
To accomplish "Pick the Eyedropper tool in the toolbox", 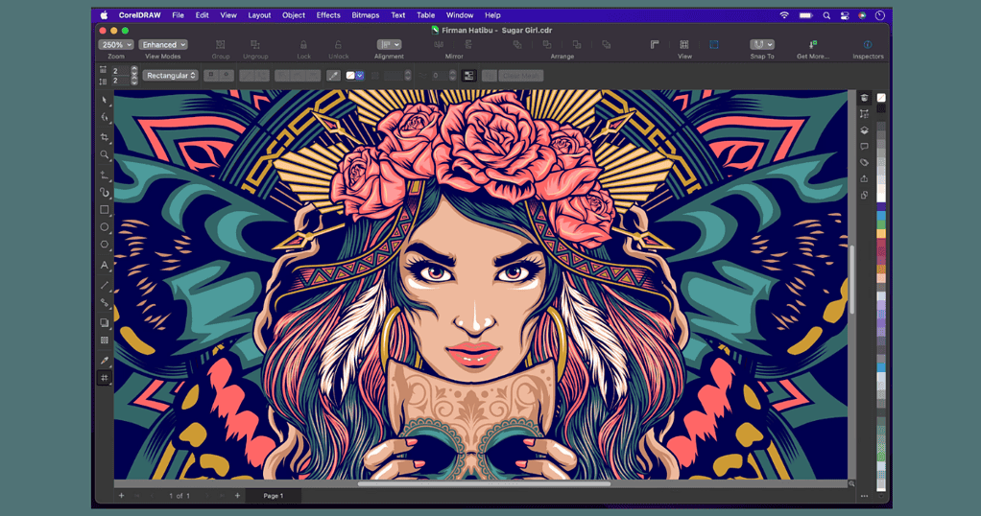I will [105, 361].
